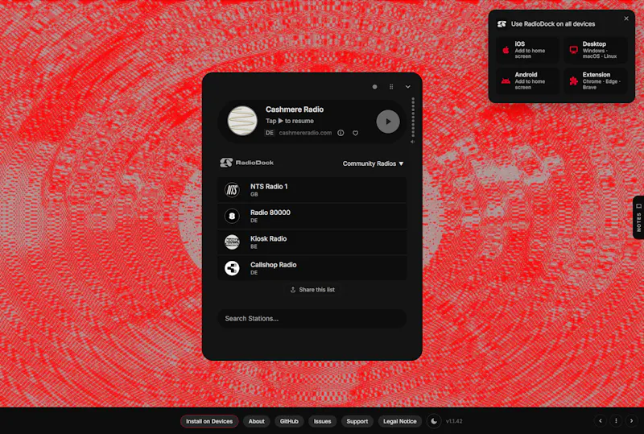Choose iOS Add to home screen
Viewport: 644px width, 434px height.
click(527, 50)
